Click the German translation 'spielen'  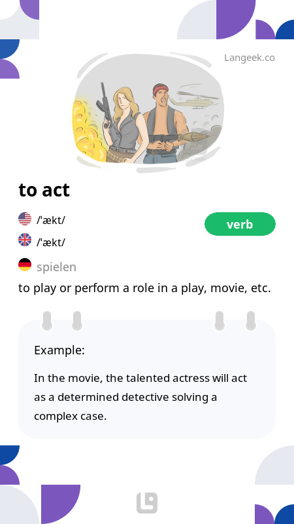click(56, 267)
